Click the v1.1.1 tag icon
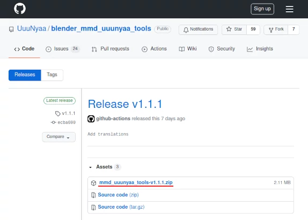The width and height of the screenshot is (308, 220). [x=58, y=114]
